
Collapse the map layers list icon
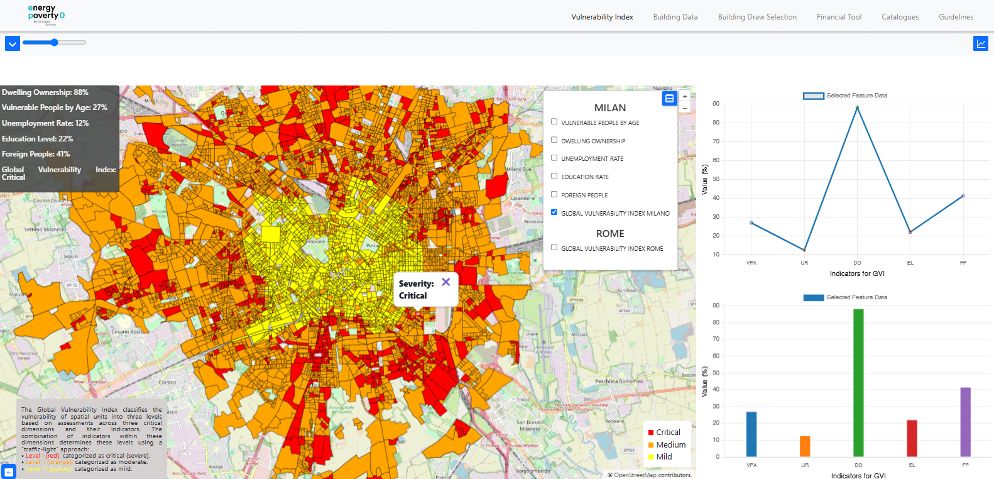coord(669,98)
